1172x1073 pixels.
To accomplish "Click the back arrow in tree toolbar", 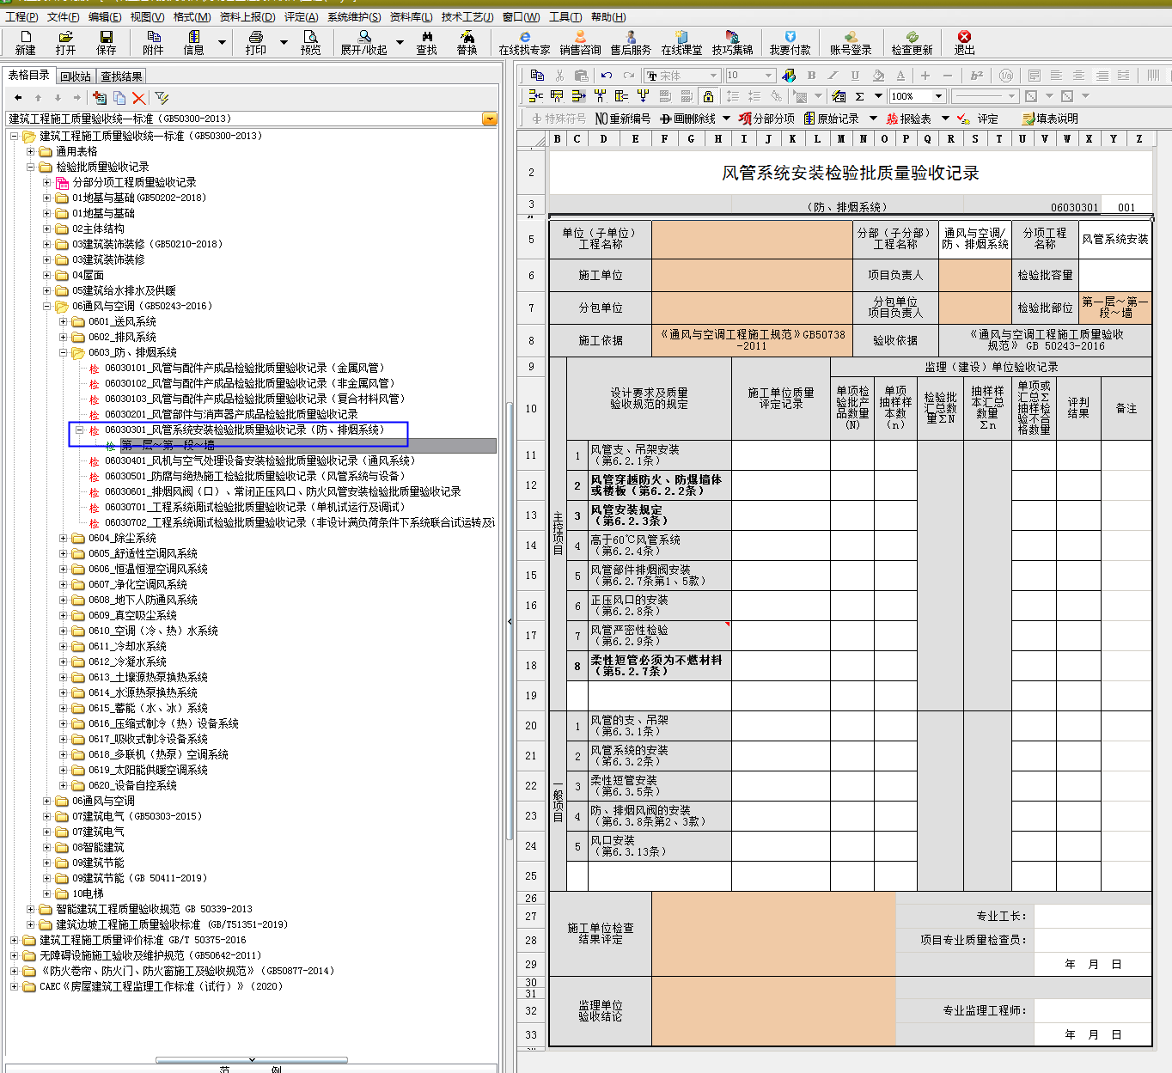I will (x=18, y=98).
